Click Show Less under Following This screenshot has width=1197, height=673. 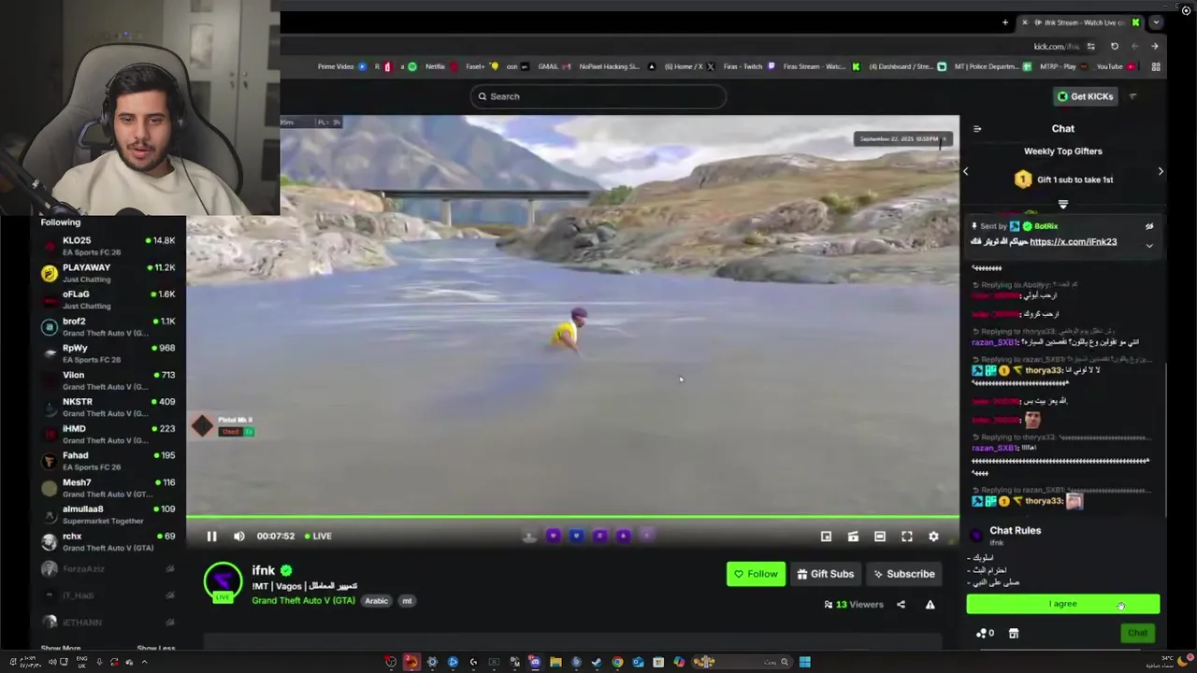click(x=155, y=648)
